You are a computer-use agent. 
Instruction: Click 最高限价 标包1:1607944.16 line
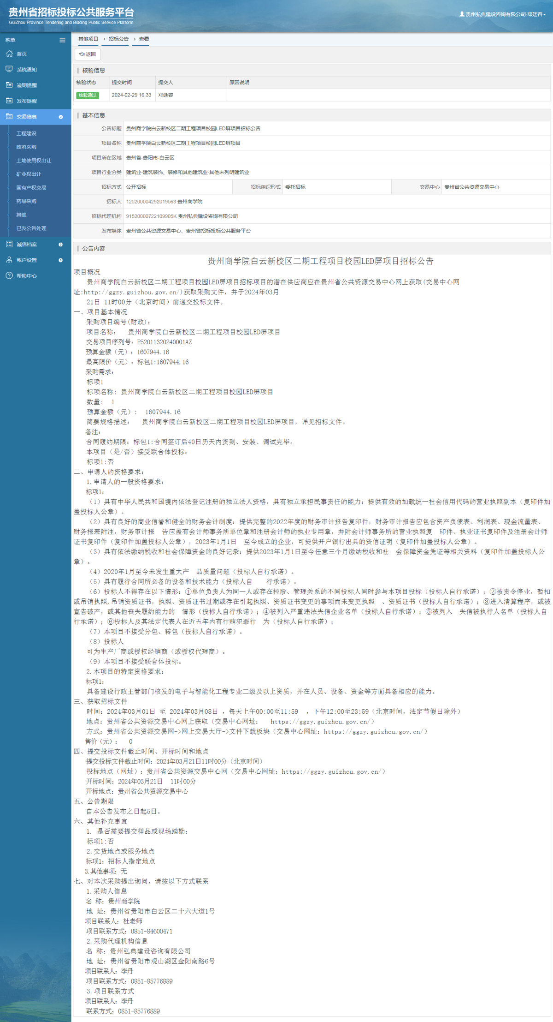(137, 362)
